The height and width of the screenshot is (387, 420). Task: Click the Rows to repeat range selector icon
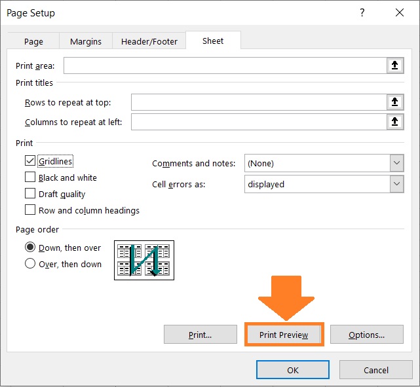coord(395,102)
